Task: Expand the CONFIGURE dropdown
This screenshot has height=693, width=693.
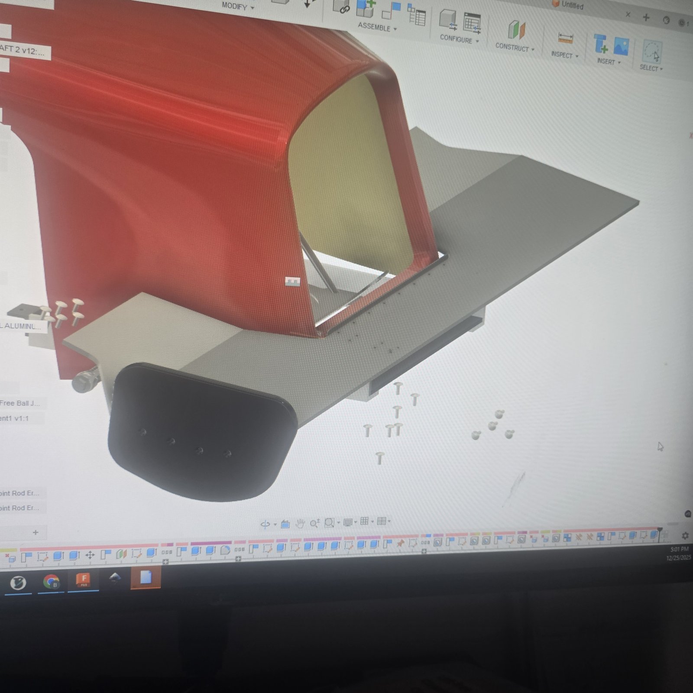Action: [x=459, y=39]
